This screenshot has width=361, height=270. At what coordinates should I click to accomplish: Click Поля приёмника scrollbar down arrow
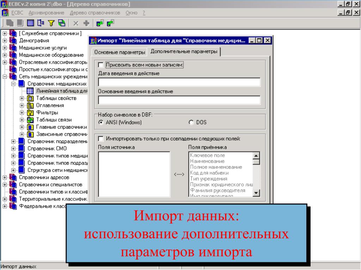point(256,193)
